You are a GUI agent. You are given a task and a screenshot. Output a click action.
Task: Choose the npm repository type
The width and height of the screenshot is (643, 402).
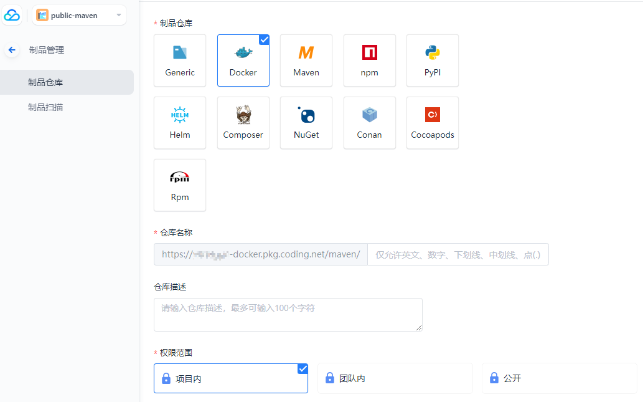tap(370, 61)
